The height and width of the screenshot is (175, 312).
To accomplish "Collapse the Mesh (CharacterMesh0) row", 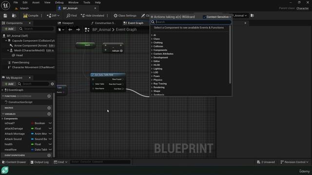I will pyautogui.click(x=8, y=51).
